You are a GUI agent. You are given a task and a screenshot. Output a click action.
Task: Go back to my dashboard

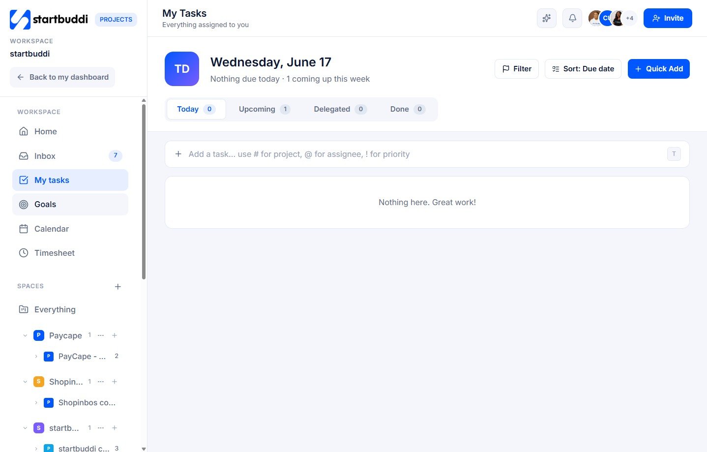point(62,77)
